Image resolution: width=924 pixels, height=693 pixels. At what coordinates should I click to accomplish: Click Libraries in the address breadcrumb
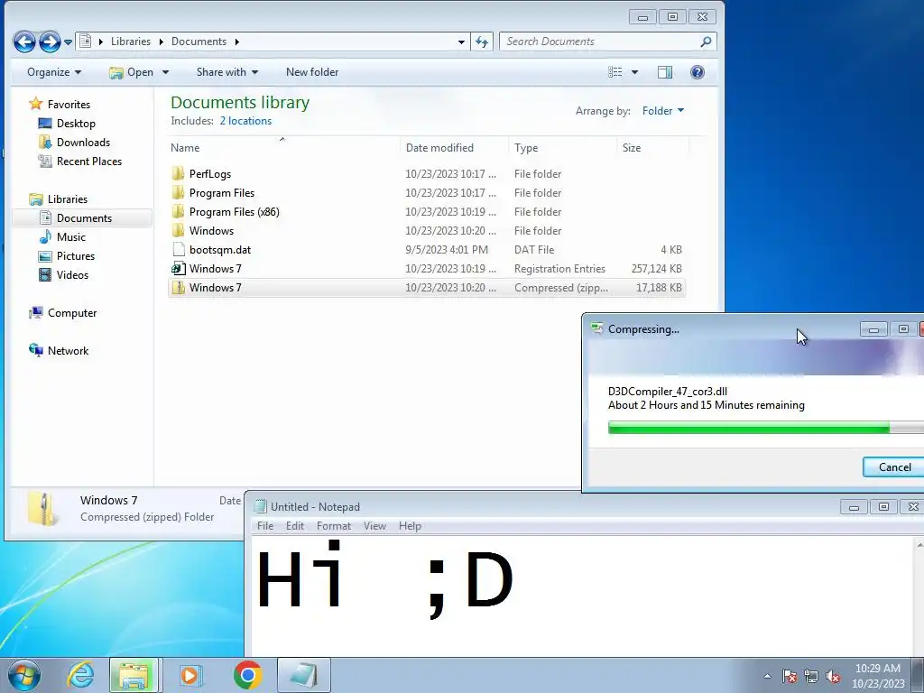(x=131, y=42)
